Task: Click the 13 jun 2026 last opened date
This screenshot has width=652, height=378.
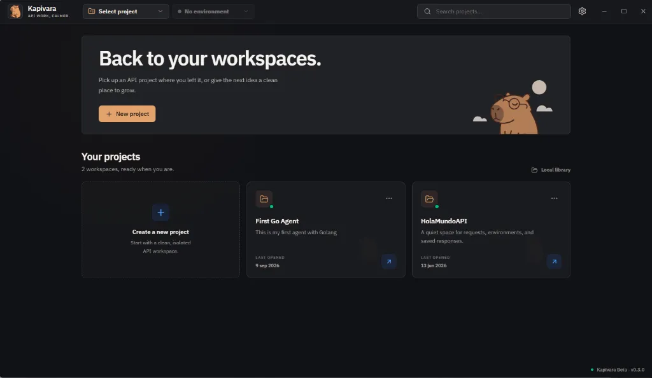Action: [x=434, y=265]
